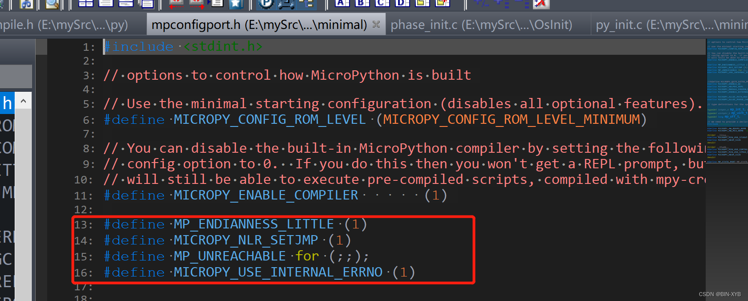Switch to the phase_init.c tab
The image size is (748, 301).
tap(481, 24)
